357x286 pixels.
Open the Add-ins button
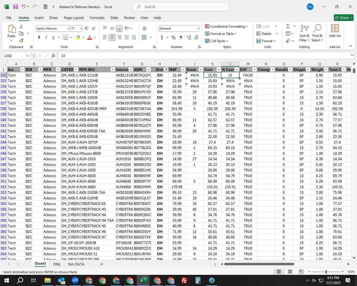pos(335,31)
